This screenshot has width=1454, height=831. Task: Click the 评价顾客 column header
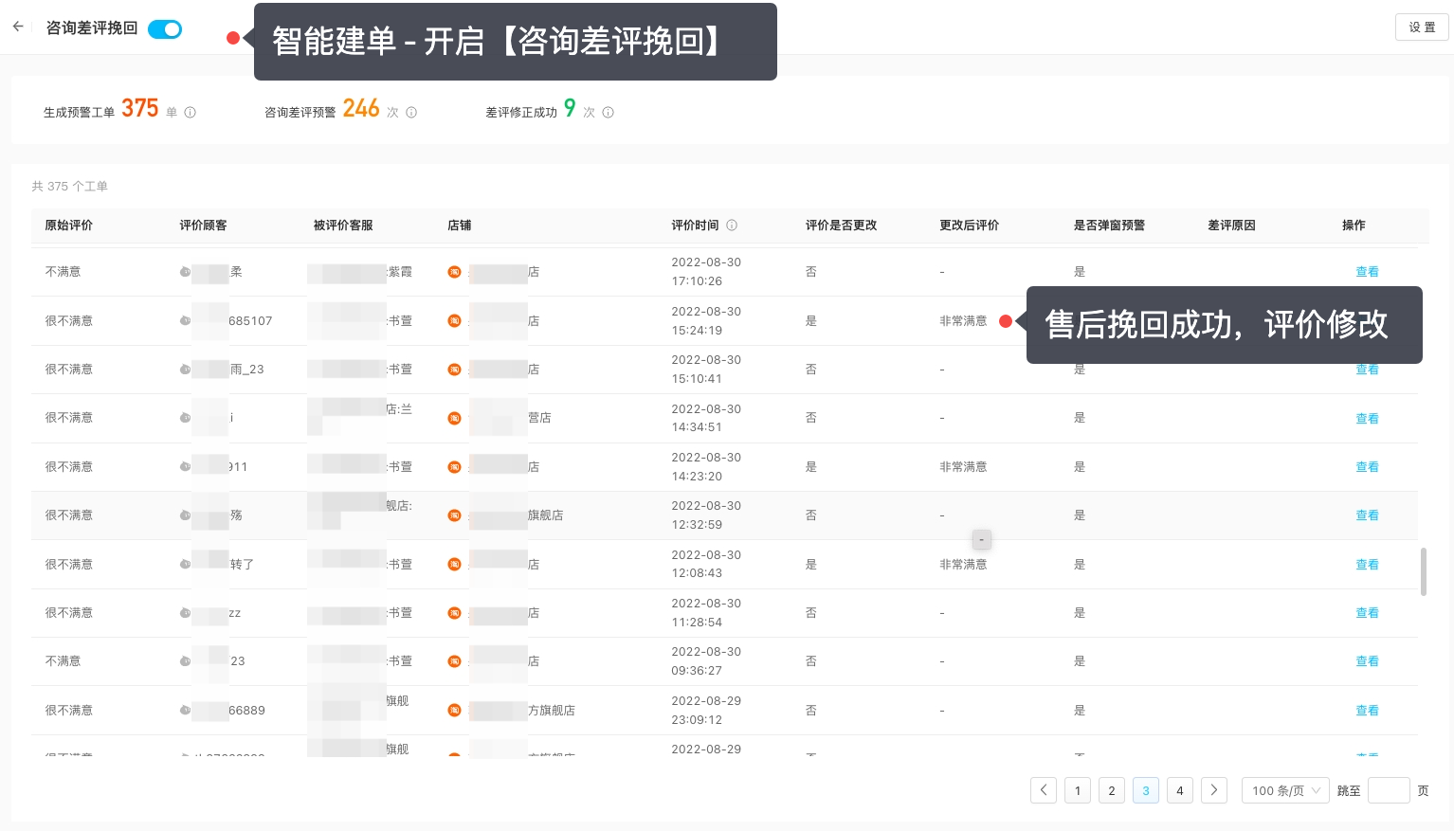pyautogui.click(x=204, y=226)
